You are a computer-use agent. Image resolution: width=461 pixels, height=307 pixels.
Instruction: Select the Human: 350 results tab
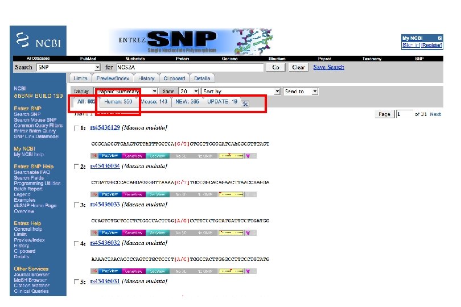point(118,102)
